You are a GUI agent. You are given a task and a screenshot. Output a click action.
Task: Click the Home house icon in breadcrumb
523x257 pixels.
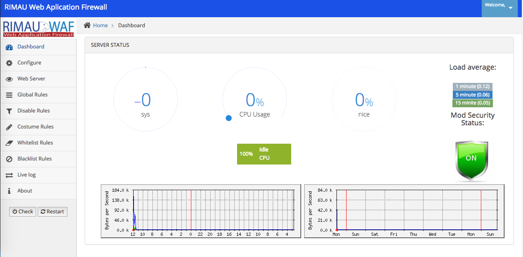[87, 25]
